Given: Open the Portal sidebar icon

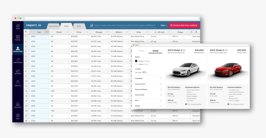Looking at the screenshot, I should (18, 38).
